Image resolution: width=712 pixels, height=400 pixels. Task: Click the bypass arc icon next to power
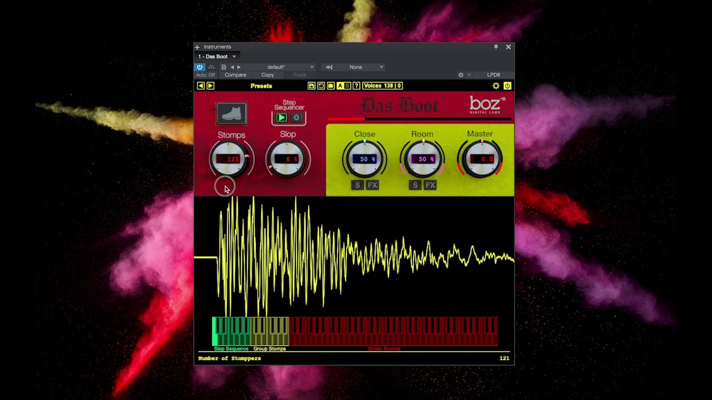click(212, 67)
